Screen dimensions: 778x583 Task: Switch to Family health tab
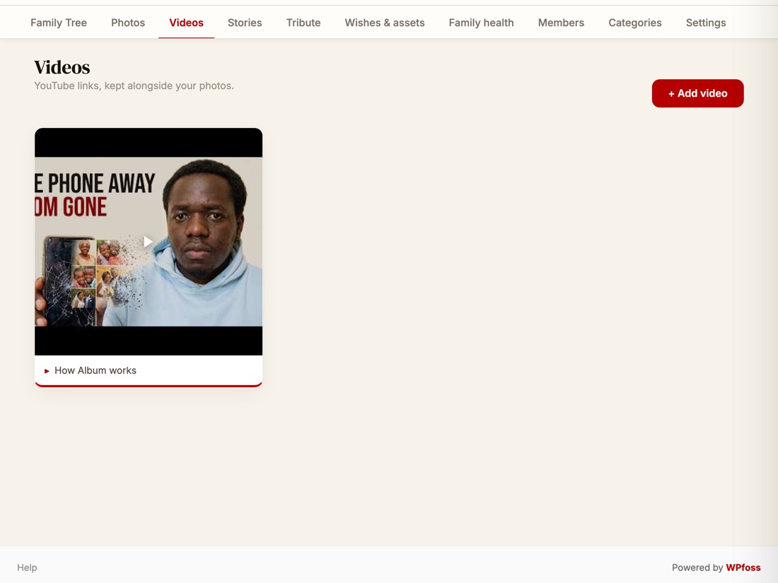tap(481, 23)
